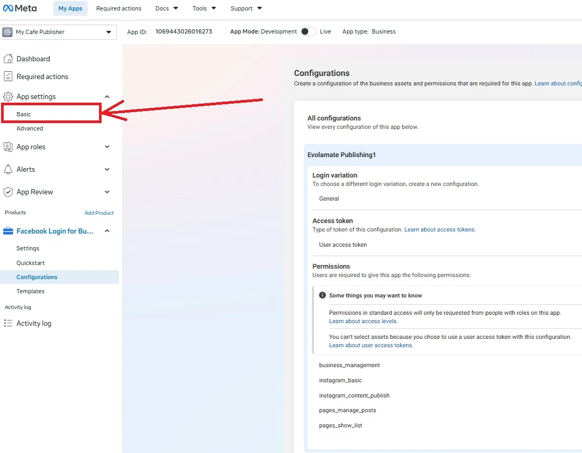Open Activity log in the sidebar
Image resolution: width=582 pixels, height=453 pixels.
pos(34,323)
